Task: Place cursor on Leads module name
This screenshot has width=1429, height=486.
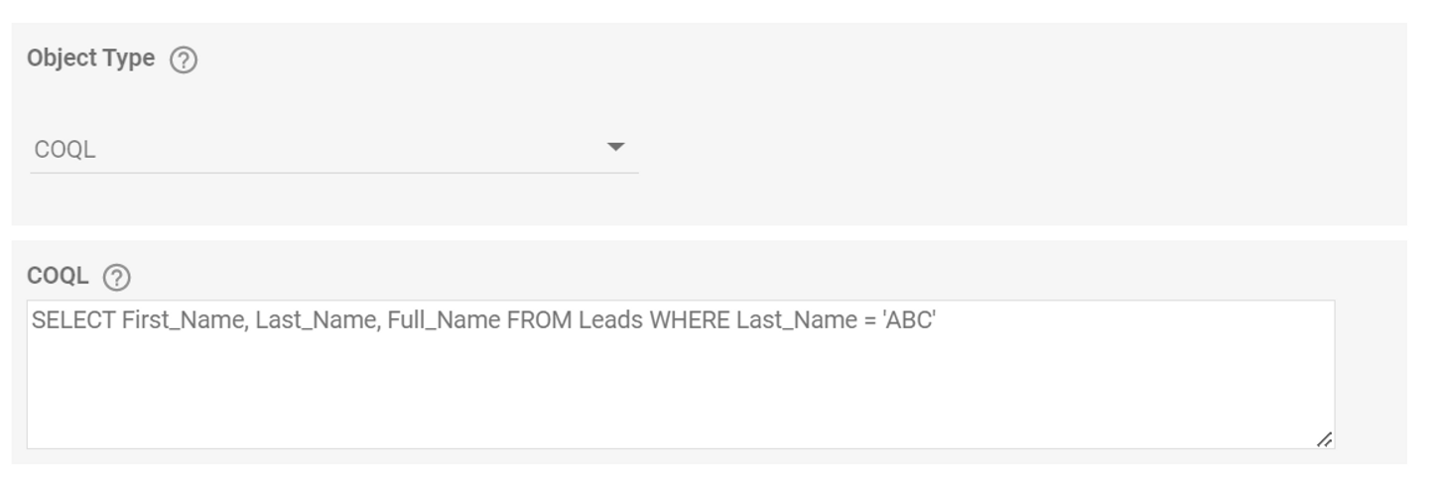Action: 610,321
